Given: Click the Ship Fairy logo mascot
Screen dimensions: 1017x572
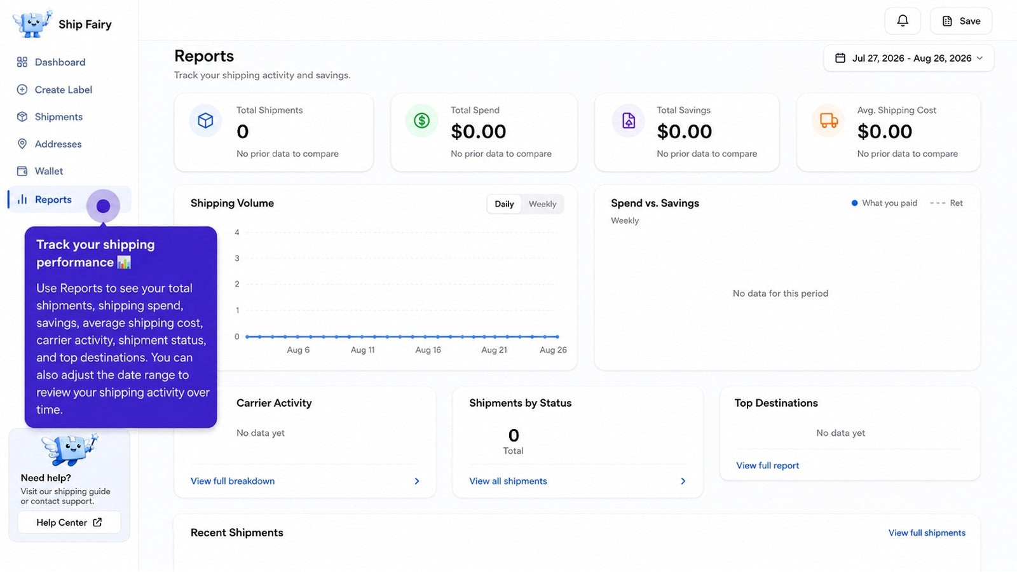Looking at the screenshot, I should click(x=31, y=24).
